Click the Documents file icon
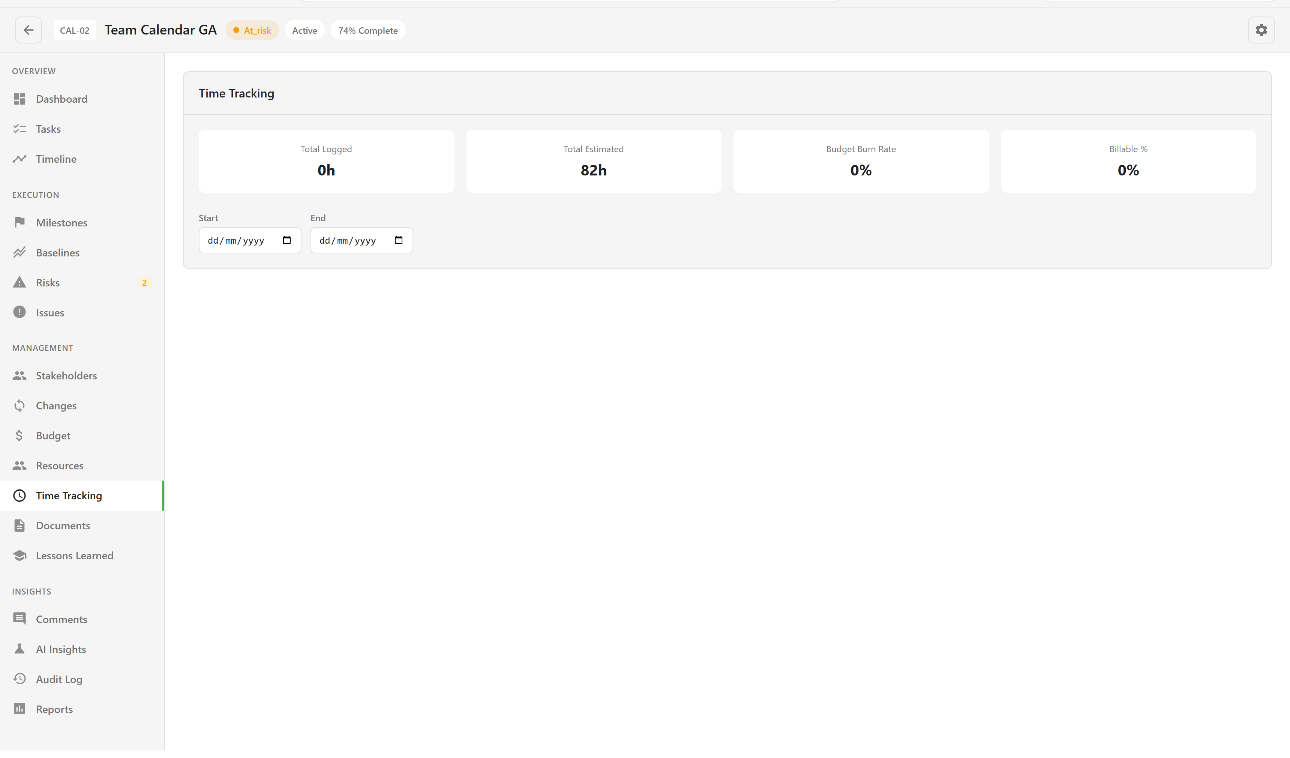Image resolution: width=1290 pixels, height=758 pixels. pyautogui.click(x=19, y=526)
